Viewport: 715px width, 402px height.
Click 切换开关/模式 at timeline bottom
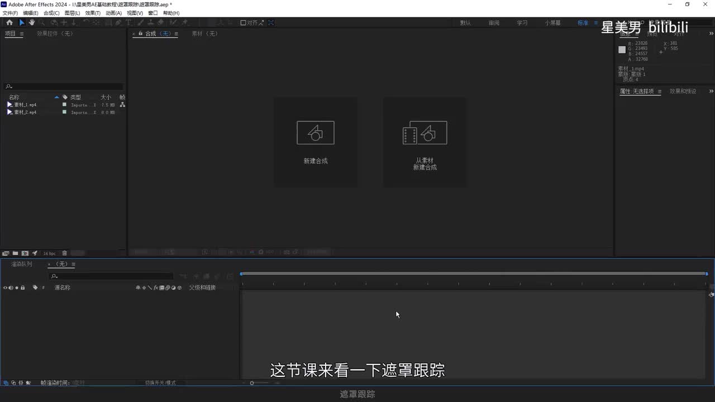pos(160,383)
